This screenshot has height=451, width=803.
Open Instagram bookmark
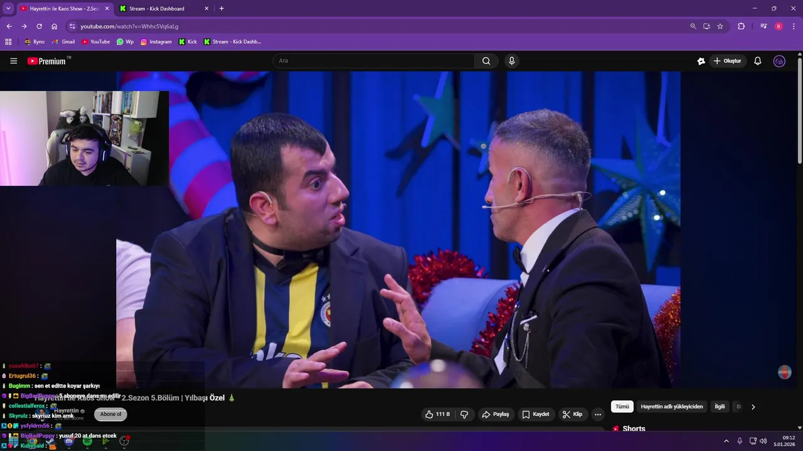point(156,42)
